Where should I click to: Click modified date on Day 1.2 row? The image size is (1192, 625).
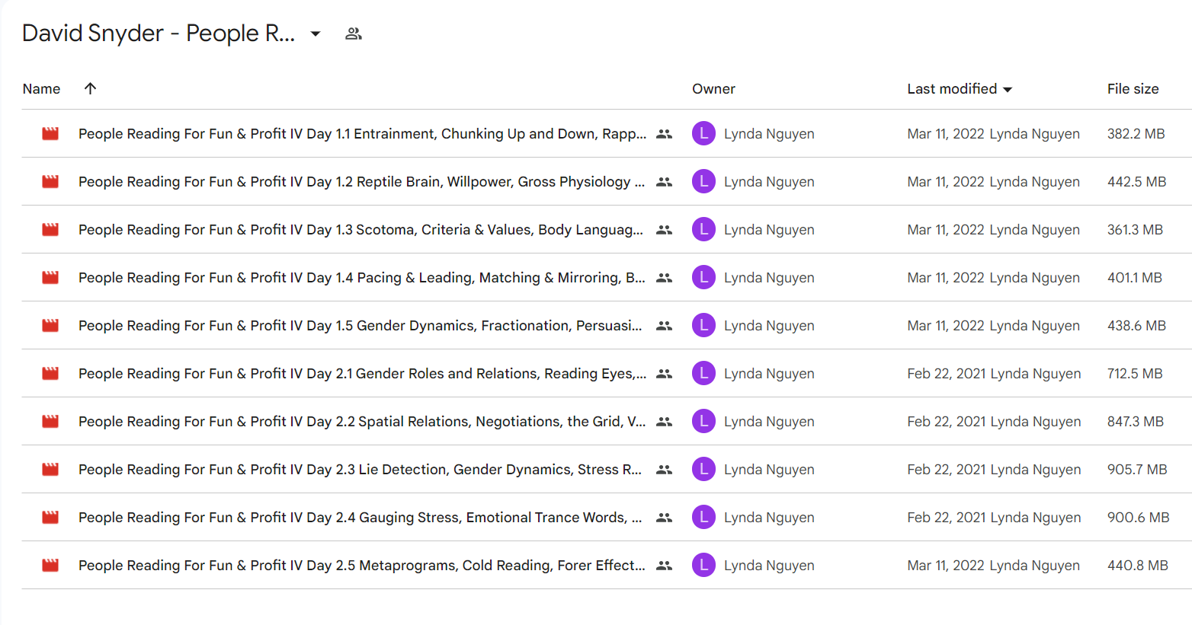tap(946, 182)
